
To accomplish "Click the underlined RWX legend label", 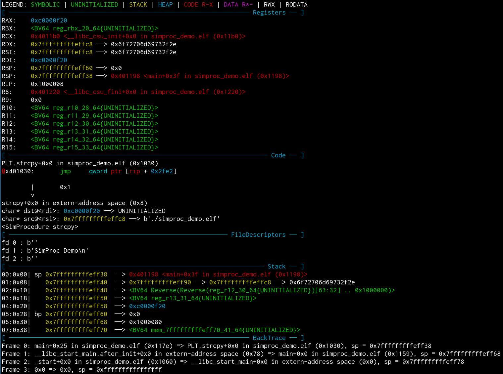I will (x=269, y=5).
